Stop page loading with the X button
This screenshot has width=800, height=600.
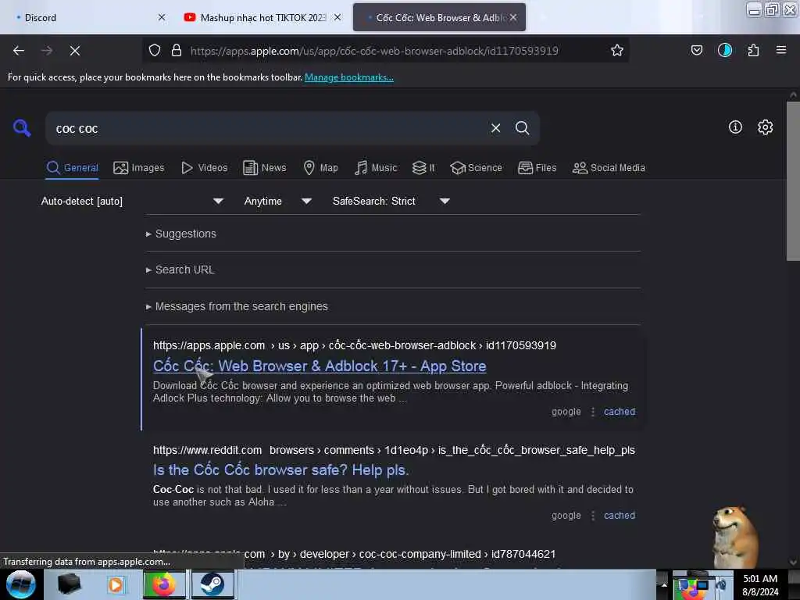pos(75,51)
